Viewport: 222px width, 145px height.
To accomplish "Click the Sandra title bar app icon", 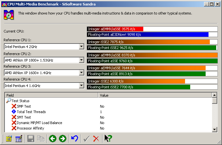I will (x=4, y=4).
